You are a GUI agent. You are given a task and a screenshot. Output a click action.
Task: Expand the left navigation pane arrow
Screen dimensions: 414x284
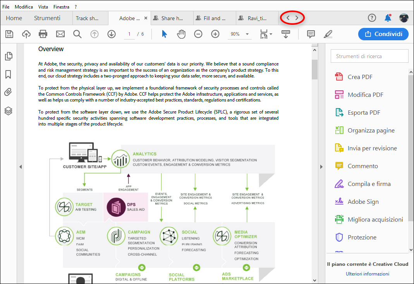tap(20, 167)
